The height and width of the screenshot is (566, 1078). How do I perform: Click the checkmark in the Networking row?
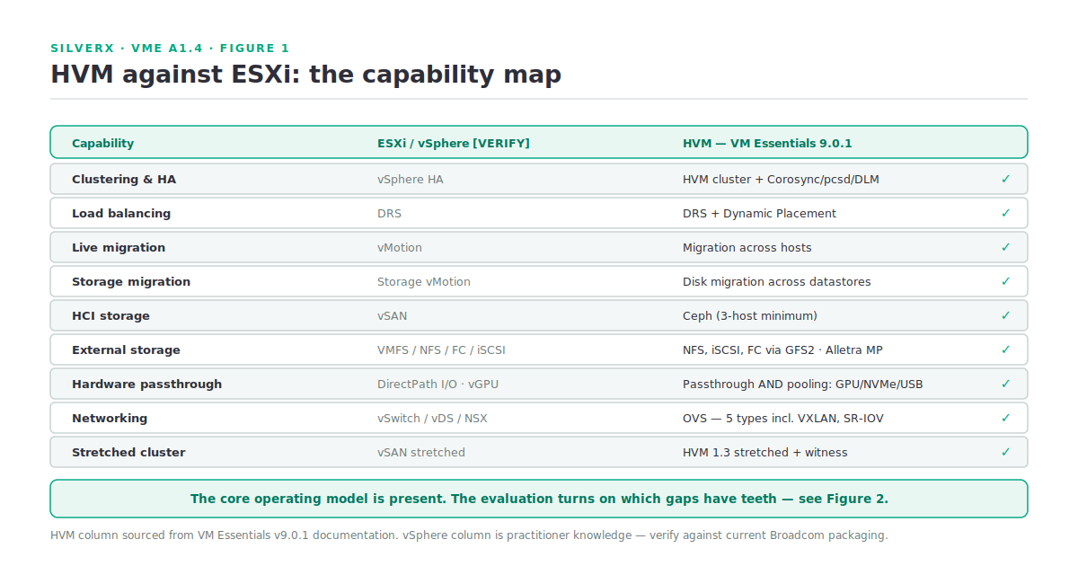1005,418
